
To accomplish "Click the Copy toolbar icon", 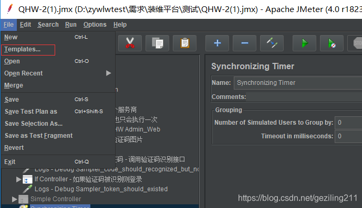I will point(157,43).
